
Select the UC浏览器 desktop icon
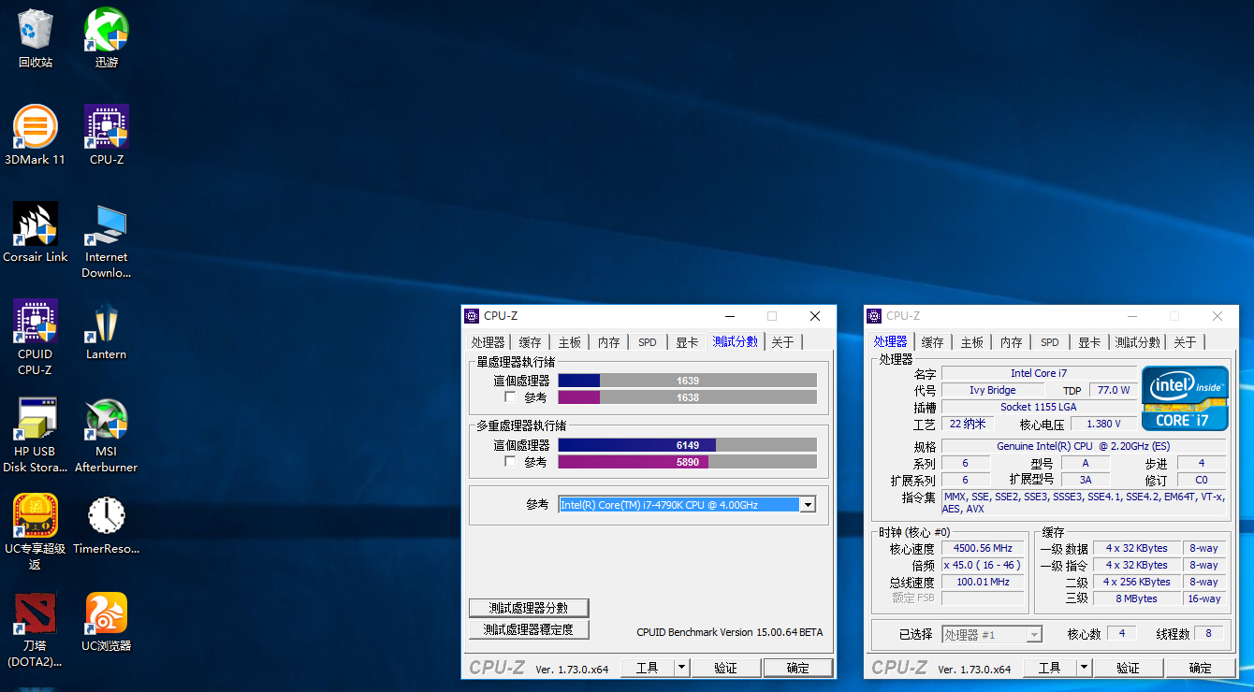(107, 622)
